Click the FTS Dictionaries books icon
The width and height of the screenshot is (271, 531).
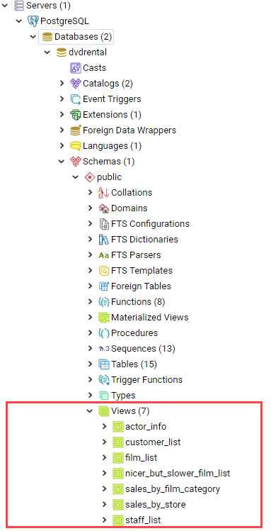(x=104, y=240)
